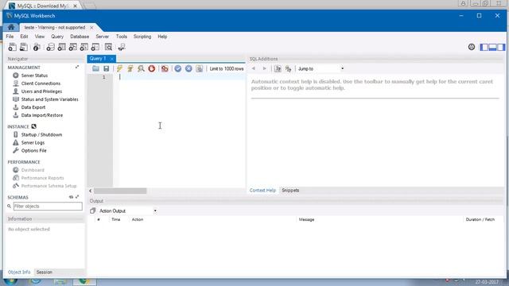509x286 pixels.
Task: Commit transaction checkmark icon
Action: pyautogui.click(x=178, y=68)
